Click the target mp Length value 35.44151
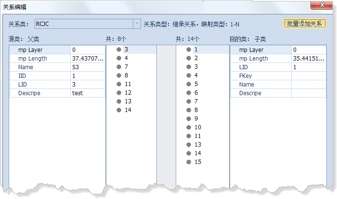This screenshot has height=199, width=337. tap(308, 59)
